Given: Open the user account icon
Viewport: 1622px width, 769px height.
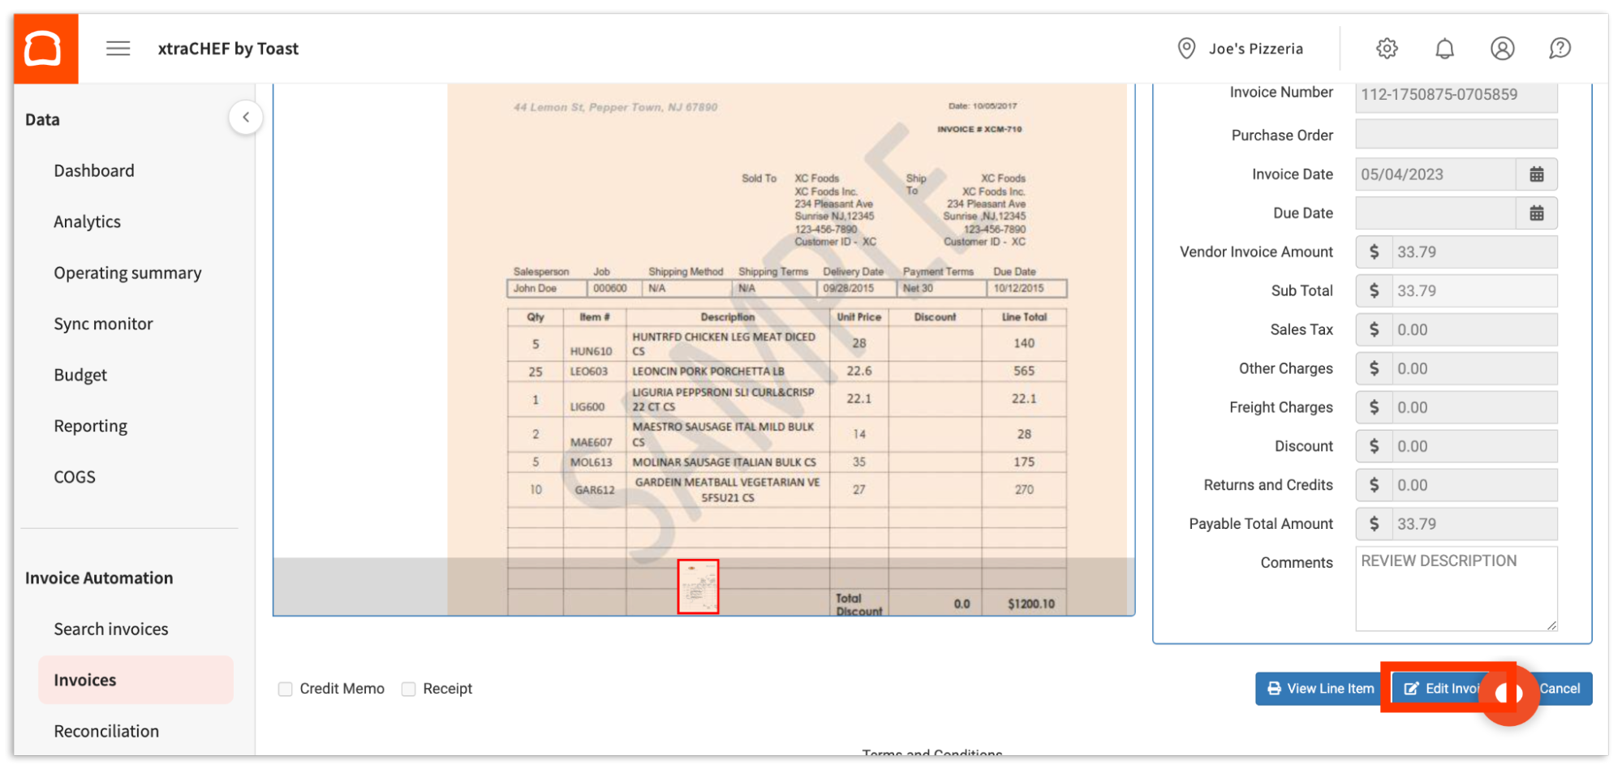Looking at the screenshot, I should pos(1502,48).
